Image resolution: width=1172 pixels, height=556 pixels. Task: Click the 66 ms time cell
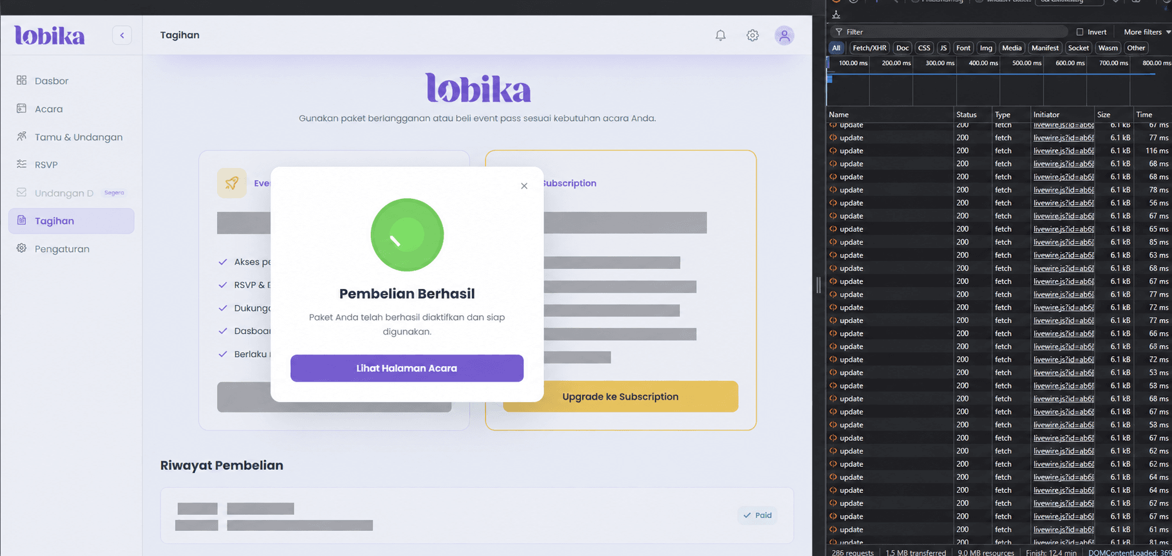[1158, 333]
